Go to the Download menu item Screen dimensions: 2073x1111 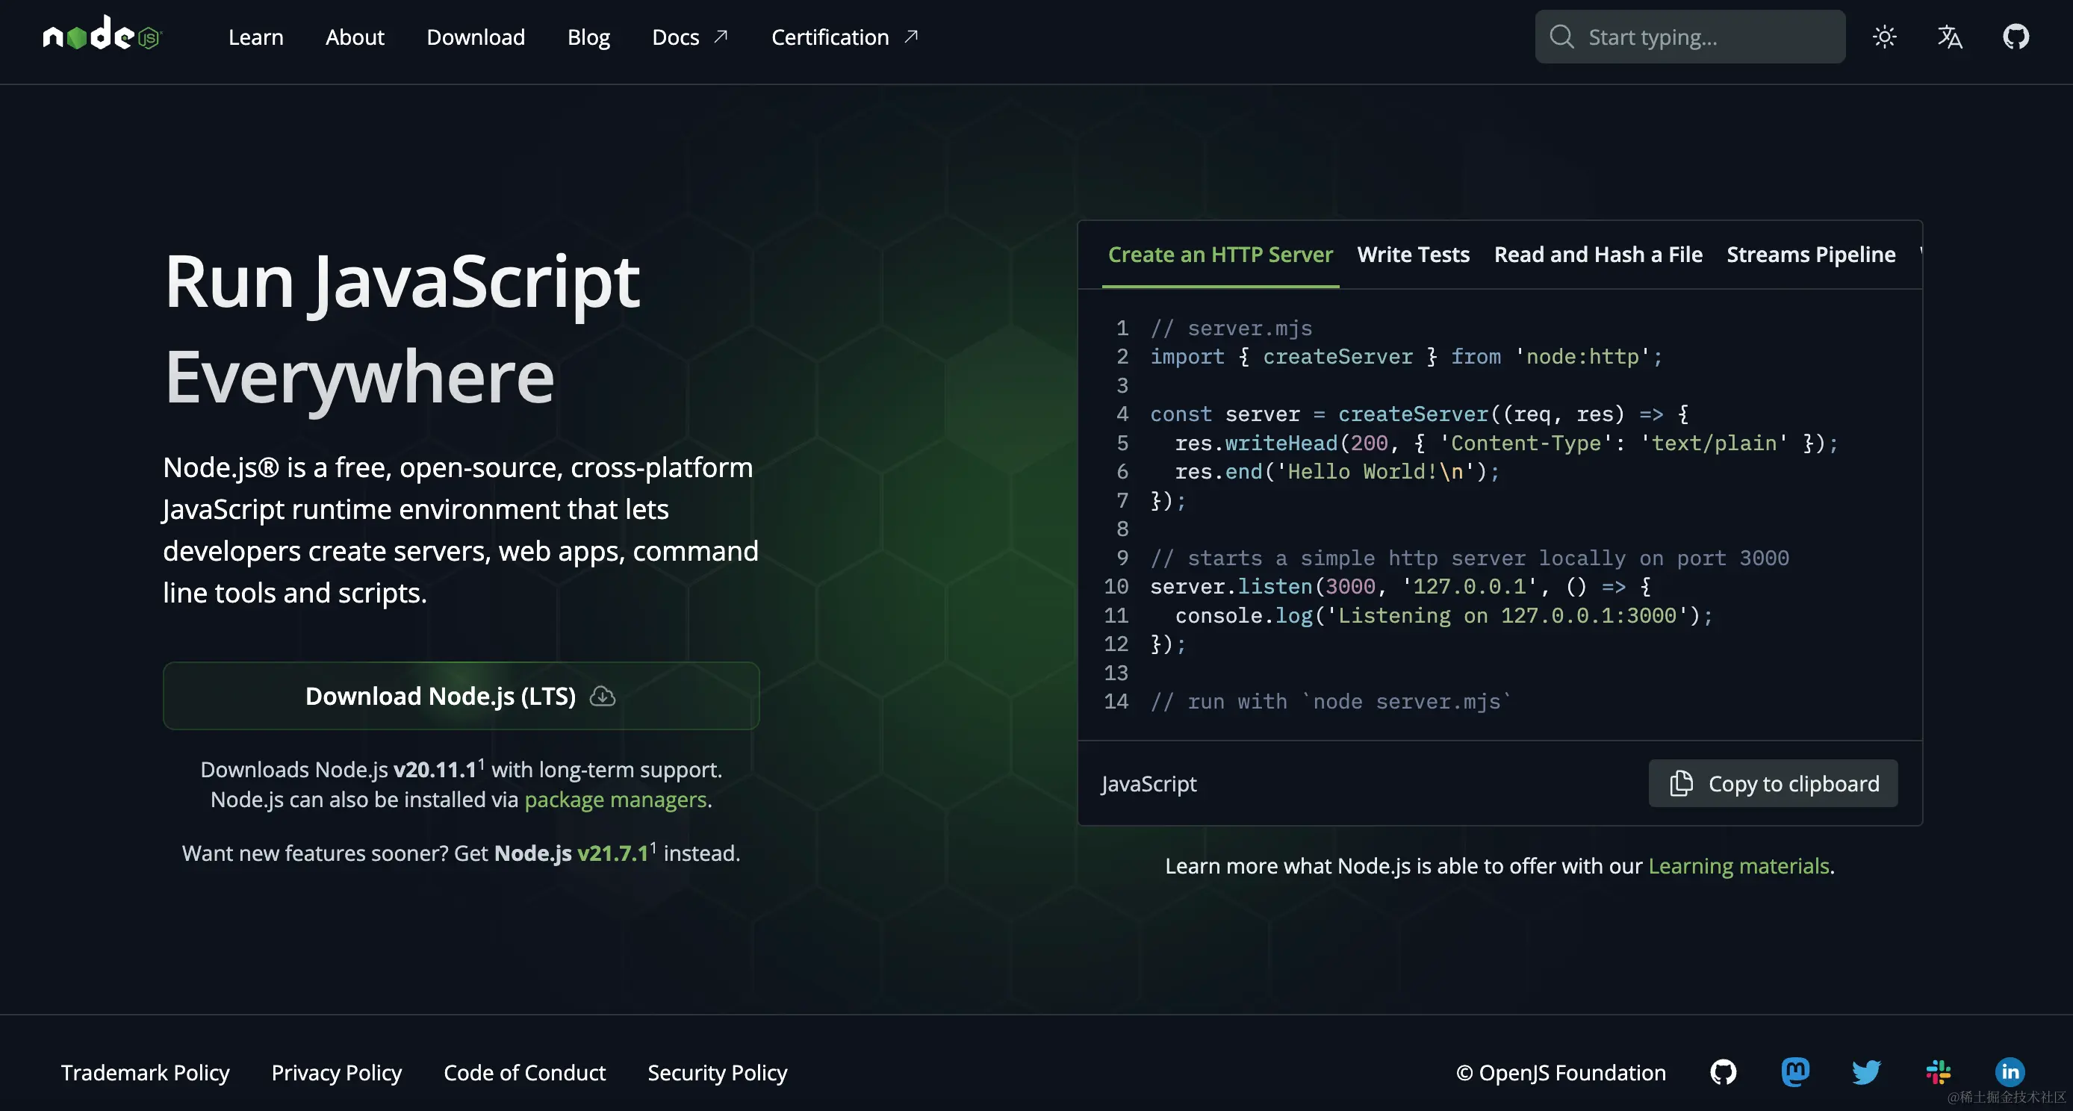(x=476, y=37)
